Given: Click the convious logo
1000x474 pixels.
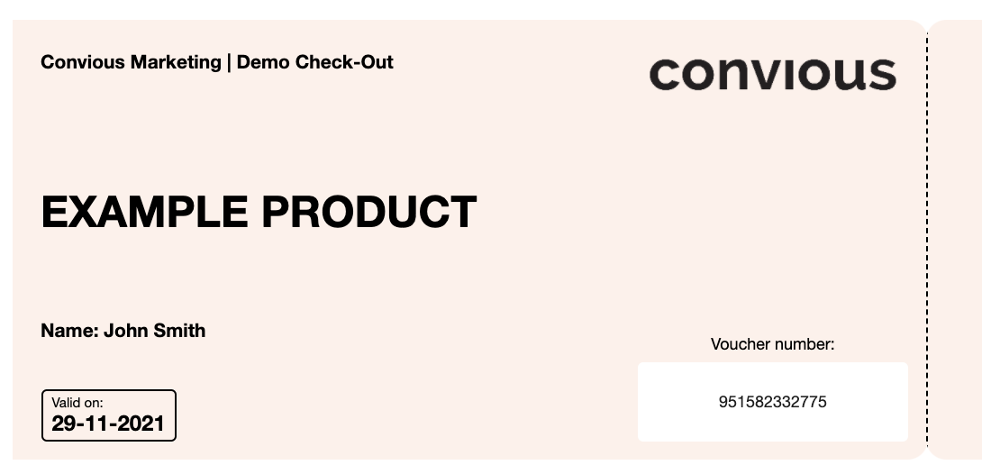Looking at the screenshot, I should [772, 74].
